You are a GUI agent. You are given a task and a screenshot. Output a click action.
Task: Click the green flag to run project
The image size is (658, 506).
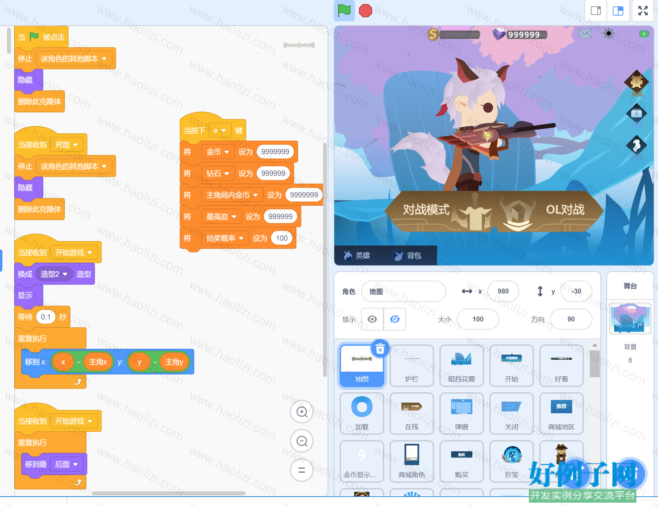pos(344,11)
